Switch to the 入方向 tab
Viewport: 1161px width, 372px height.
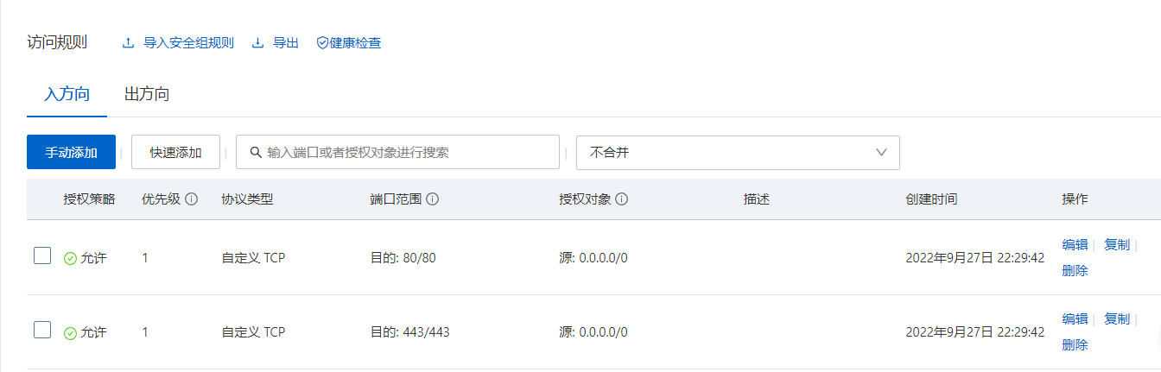(67, 94)
